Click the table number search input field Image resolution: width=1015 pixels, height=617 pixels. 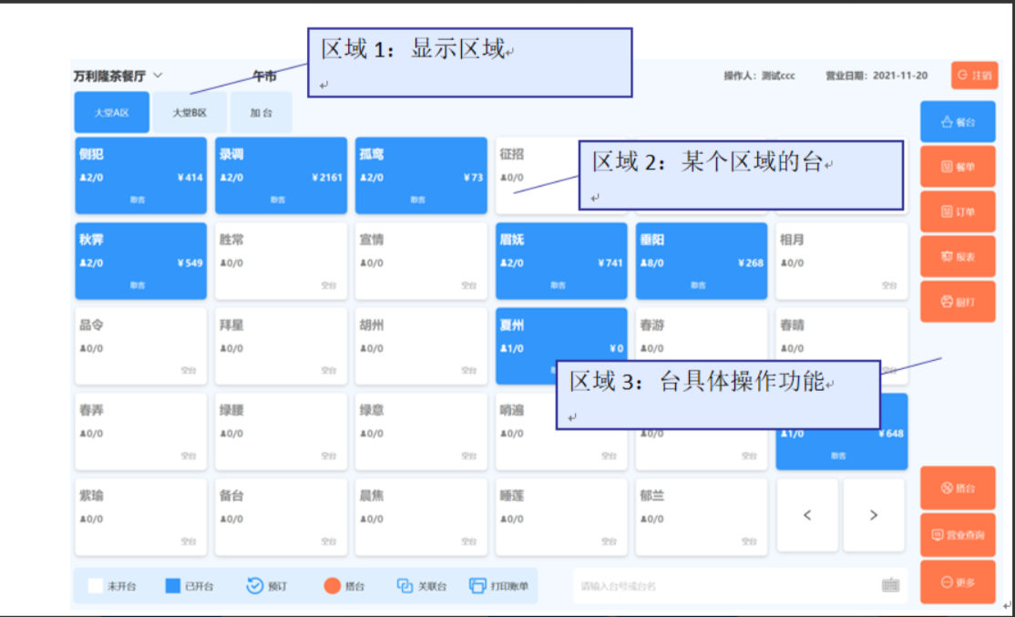click(724, 586)
